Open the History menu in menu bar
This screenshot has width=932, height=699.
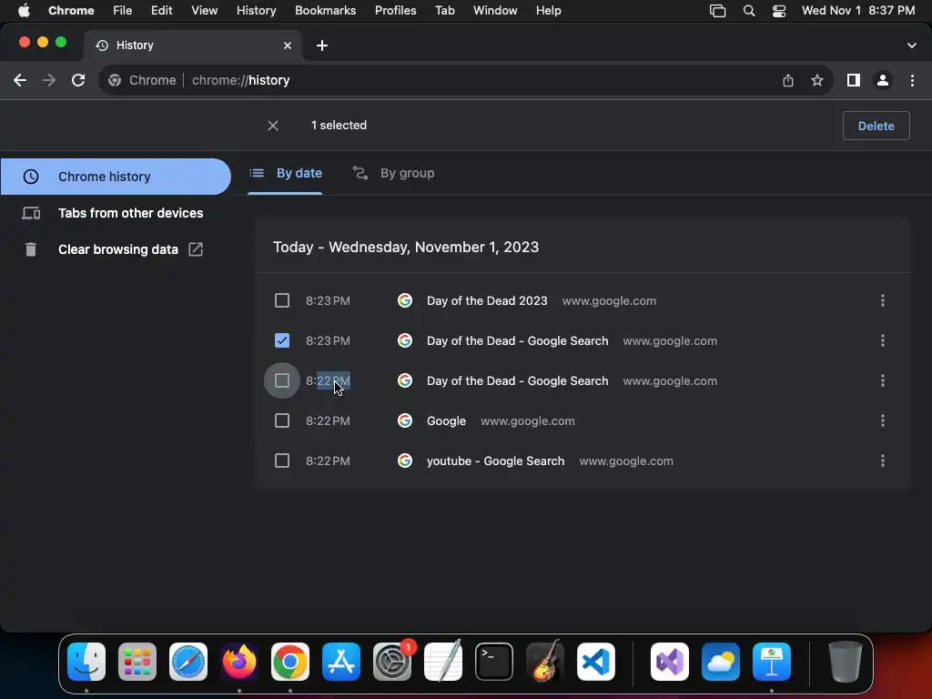(256, 11)
